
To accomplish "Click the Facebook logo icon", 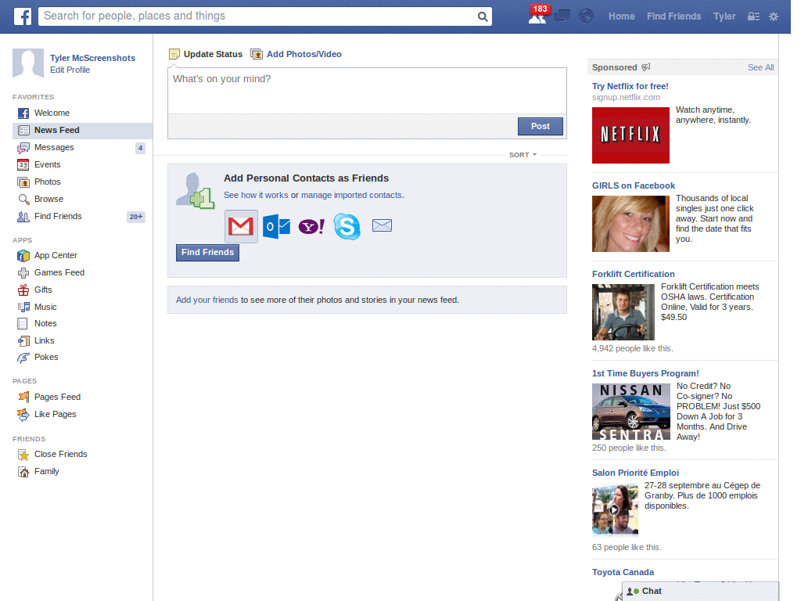I will click(x=23, y=16).
